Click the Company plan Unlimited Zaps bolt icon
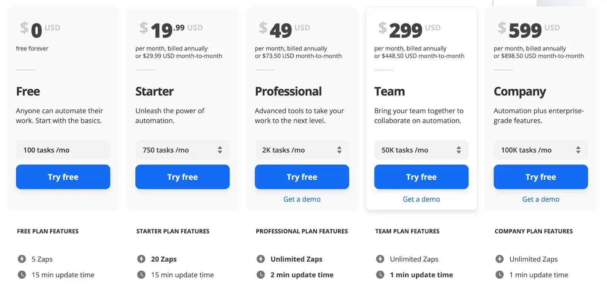 tap(500, 259)
